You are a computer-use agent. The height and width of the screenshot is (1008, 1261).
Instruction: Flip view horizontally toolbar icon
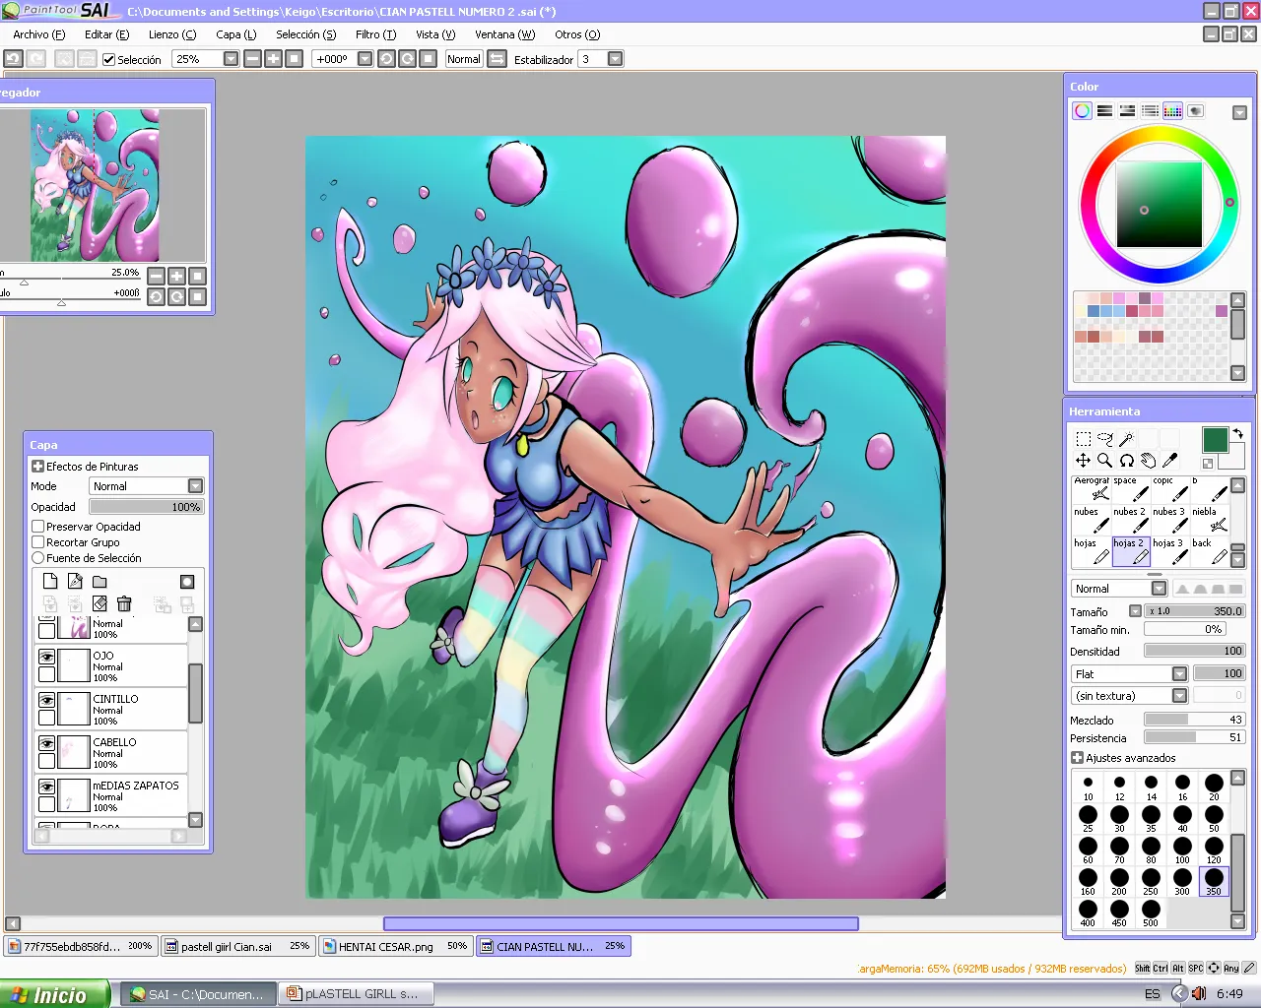pyautogui.click(x=498, y=59)
